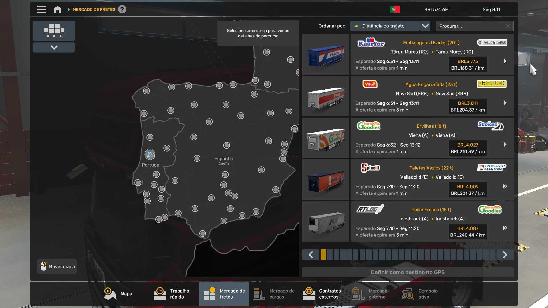The image size is (548, 308).
Task: Click the Stokes destination company logo
Action: 490,125
